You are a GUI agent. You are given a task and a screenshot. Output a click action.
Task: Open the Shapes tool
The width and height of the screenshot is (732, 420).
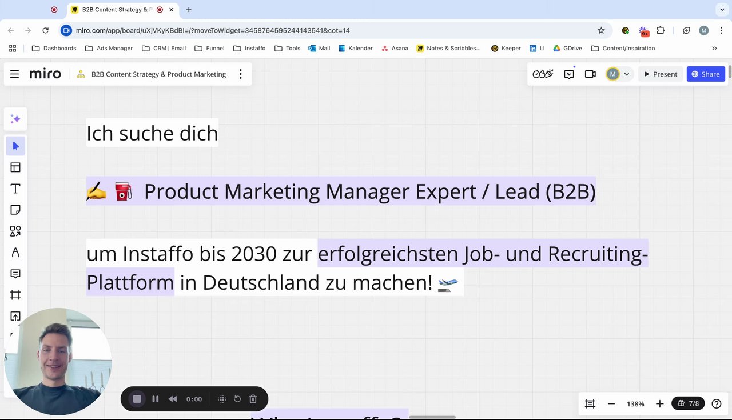[15, 231]
